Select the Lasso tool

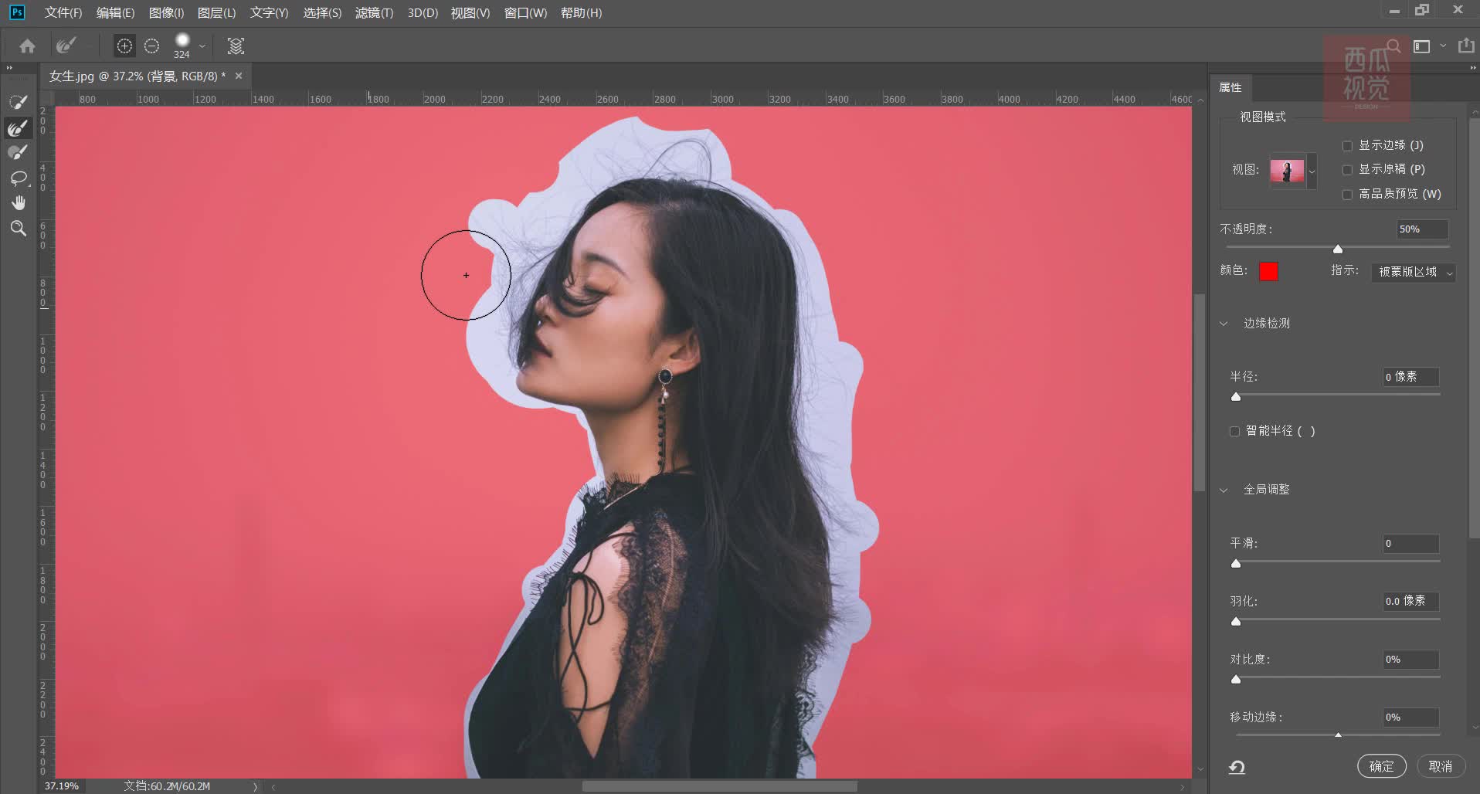click(18, 178)
